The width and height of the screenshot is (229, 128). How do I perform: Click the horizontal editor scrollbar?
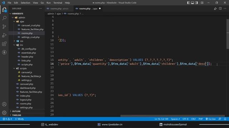tap(172, 116)
